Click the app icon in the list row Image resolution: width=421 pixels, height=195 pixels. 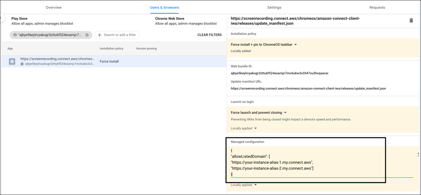coord(12,62)
